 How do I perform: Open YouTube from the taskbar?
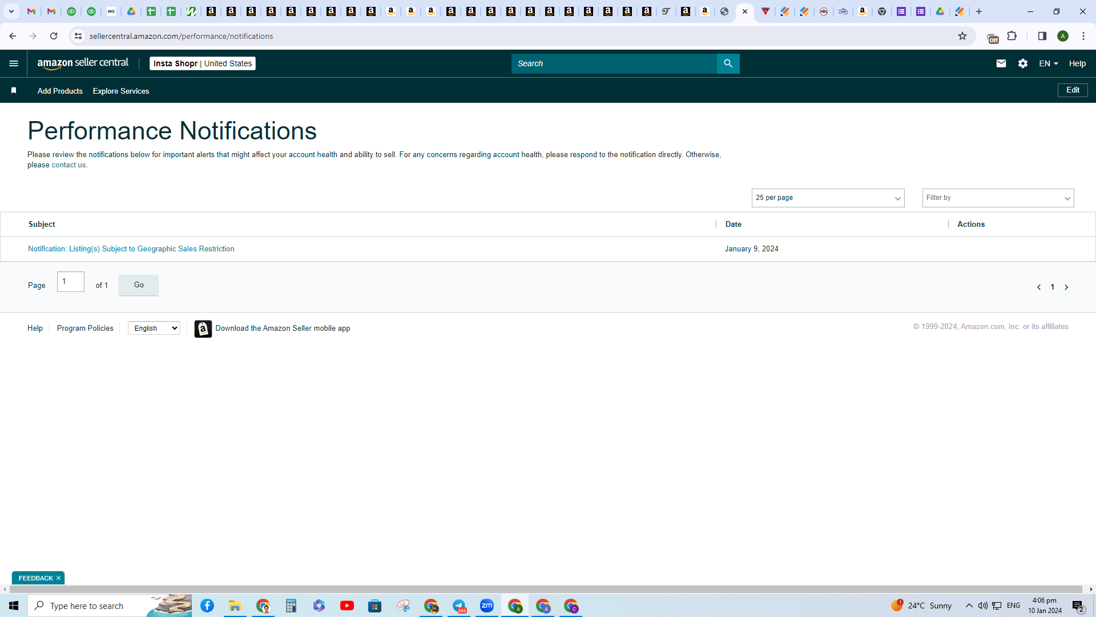click(x=346, y=606)
